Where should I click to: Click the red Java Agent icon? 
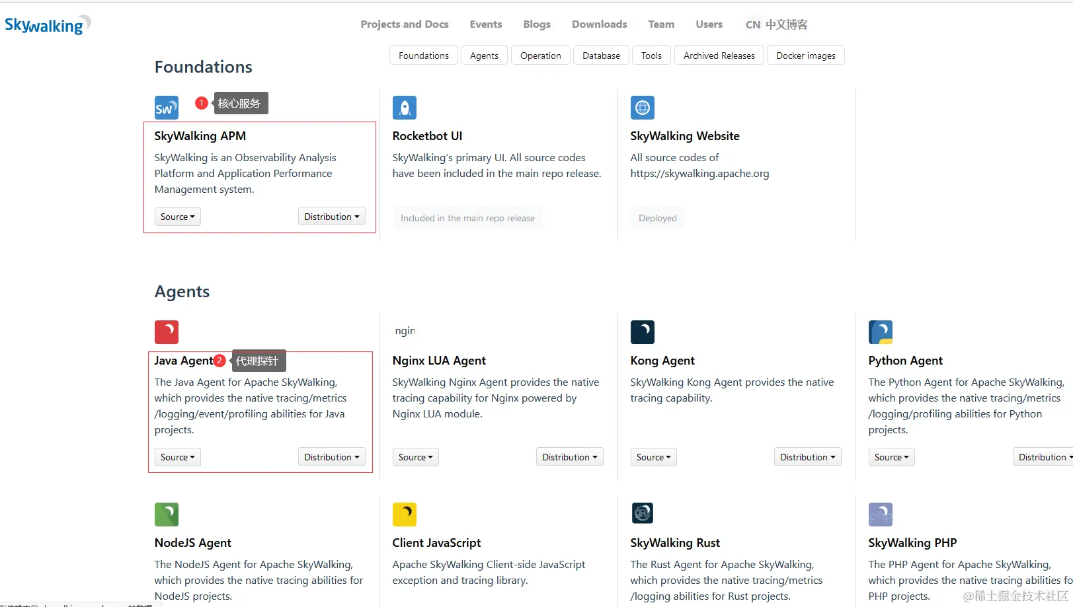coord(167,332)
